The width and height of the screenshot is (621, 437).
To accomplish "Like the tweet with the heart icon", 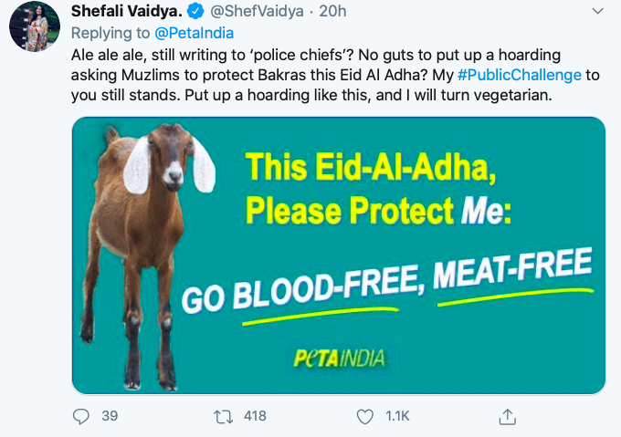I will click(x=365, y=416).
